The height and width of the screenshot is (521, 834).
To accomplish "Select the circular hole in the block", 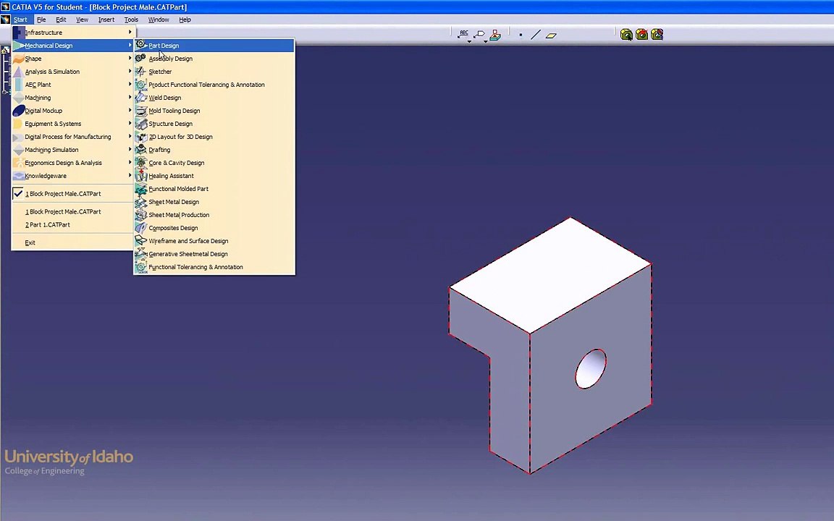I will point(591,368).
